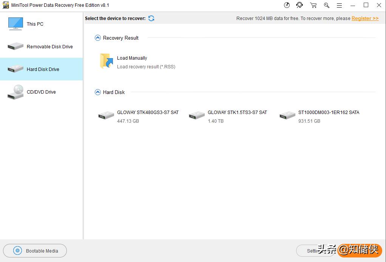Open the disc/bootable edition icon in title bar
Screen dimensions: 386x262
(287, 5)
